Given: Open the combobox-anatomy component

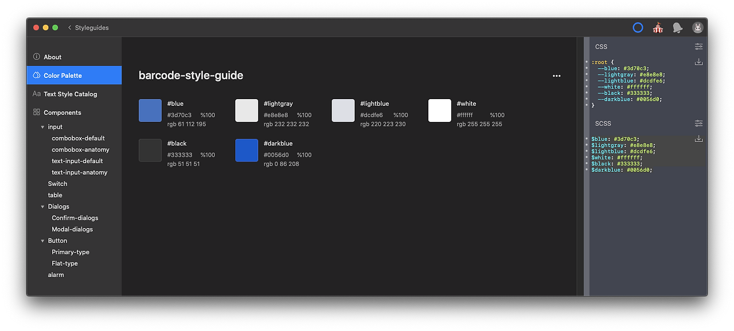Looking at the screenshot, I should point(80,149).
